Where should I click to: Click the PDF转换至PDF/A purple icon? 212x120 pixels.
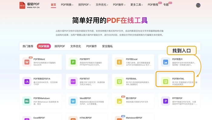tap(27, 81)
